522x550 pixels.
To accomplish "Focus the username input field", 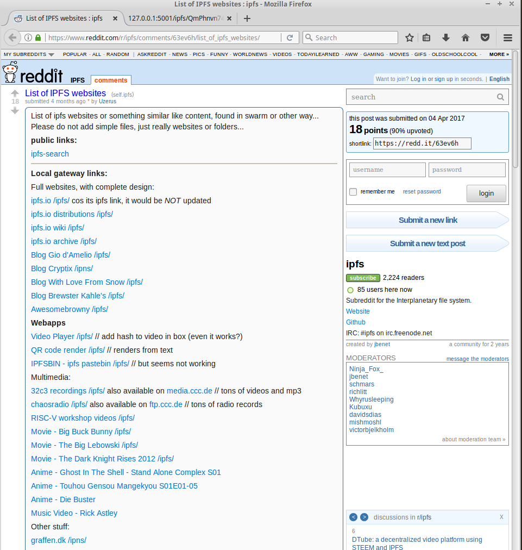I will pyautogui.click(x=387, y=170).
